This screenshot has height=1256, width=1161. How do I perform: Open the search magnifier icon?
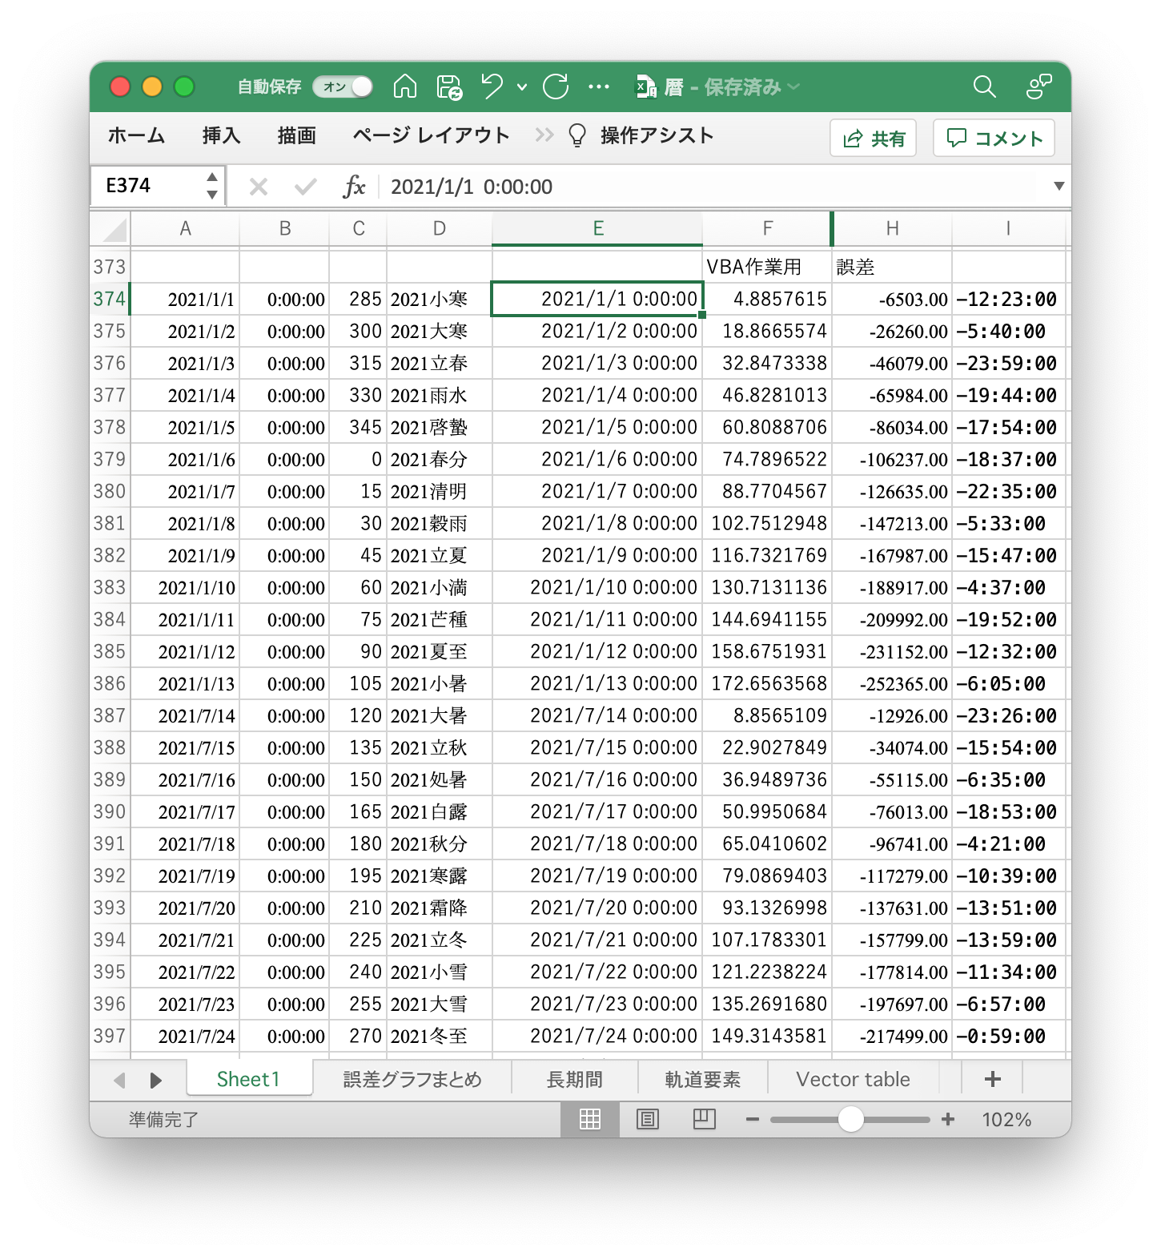point(984,87)
